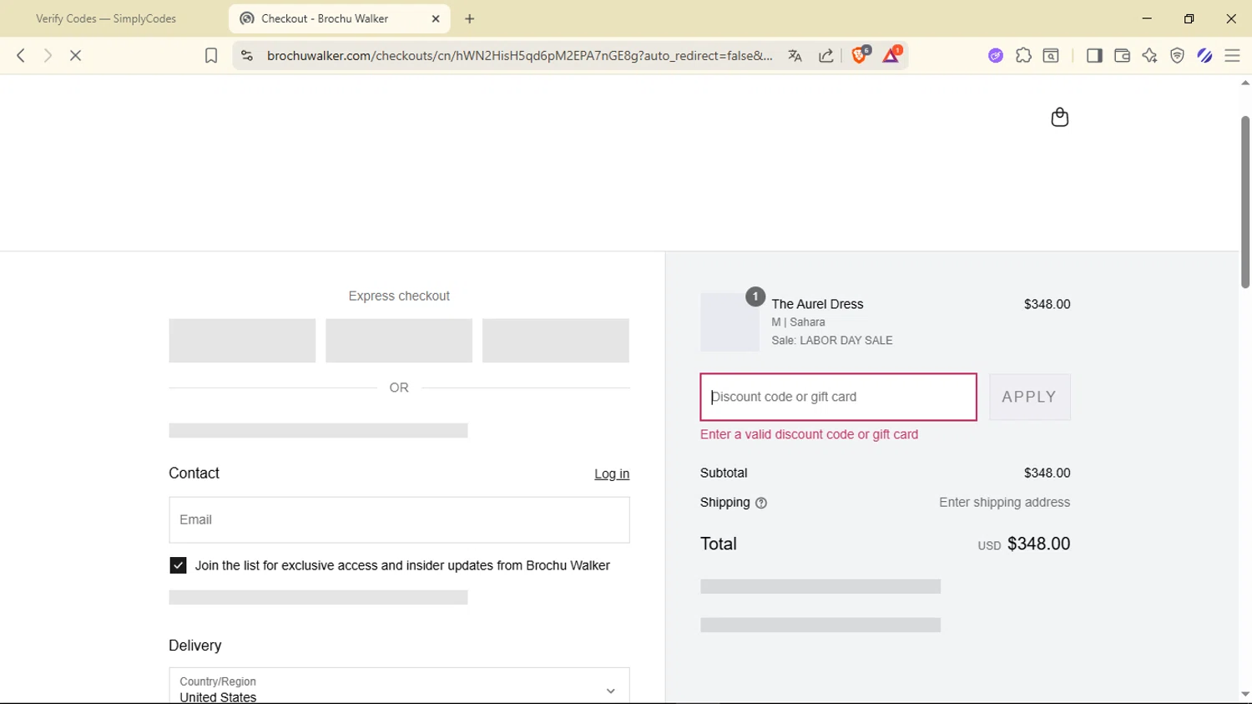Open a new browser tab
The height and width of the screenshot is (704, 1252).
pyautogui.click(x=470, y=18)
